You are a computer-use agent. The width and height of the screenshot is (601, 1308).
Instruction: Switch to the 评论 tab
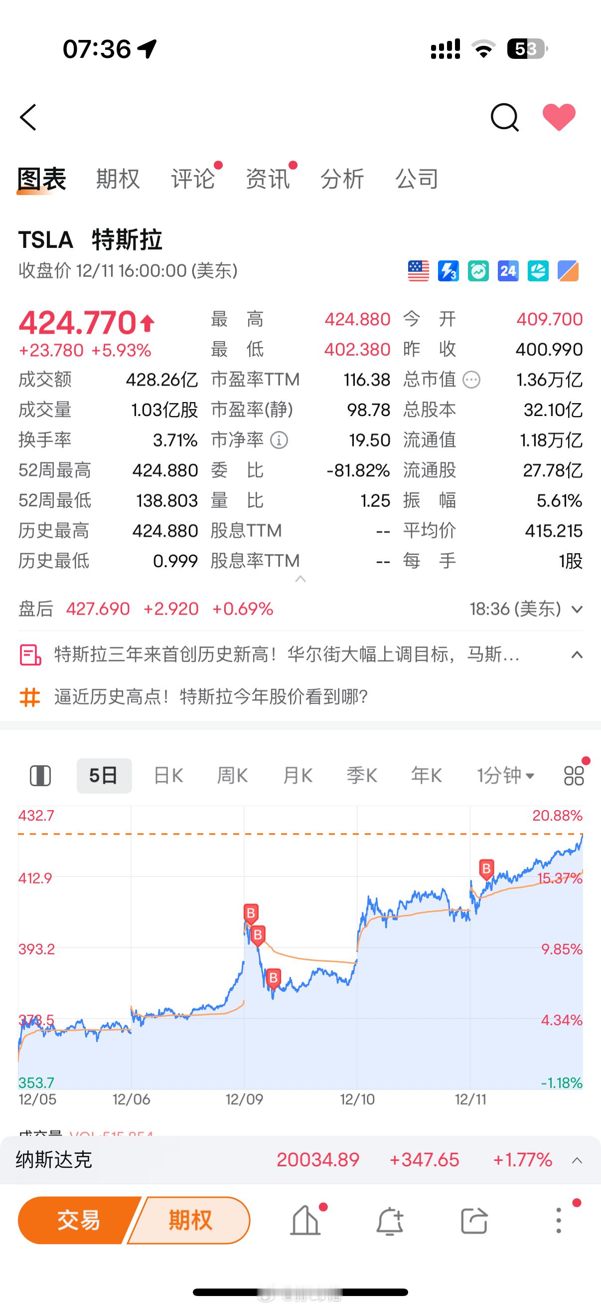coord(193,179)
